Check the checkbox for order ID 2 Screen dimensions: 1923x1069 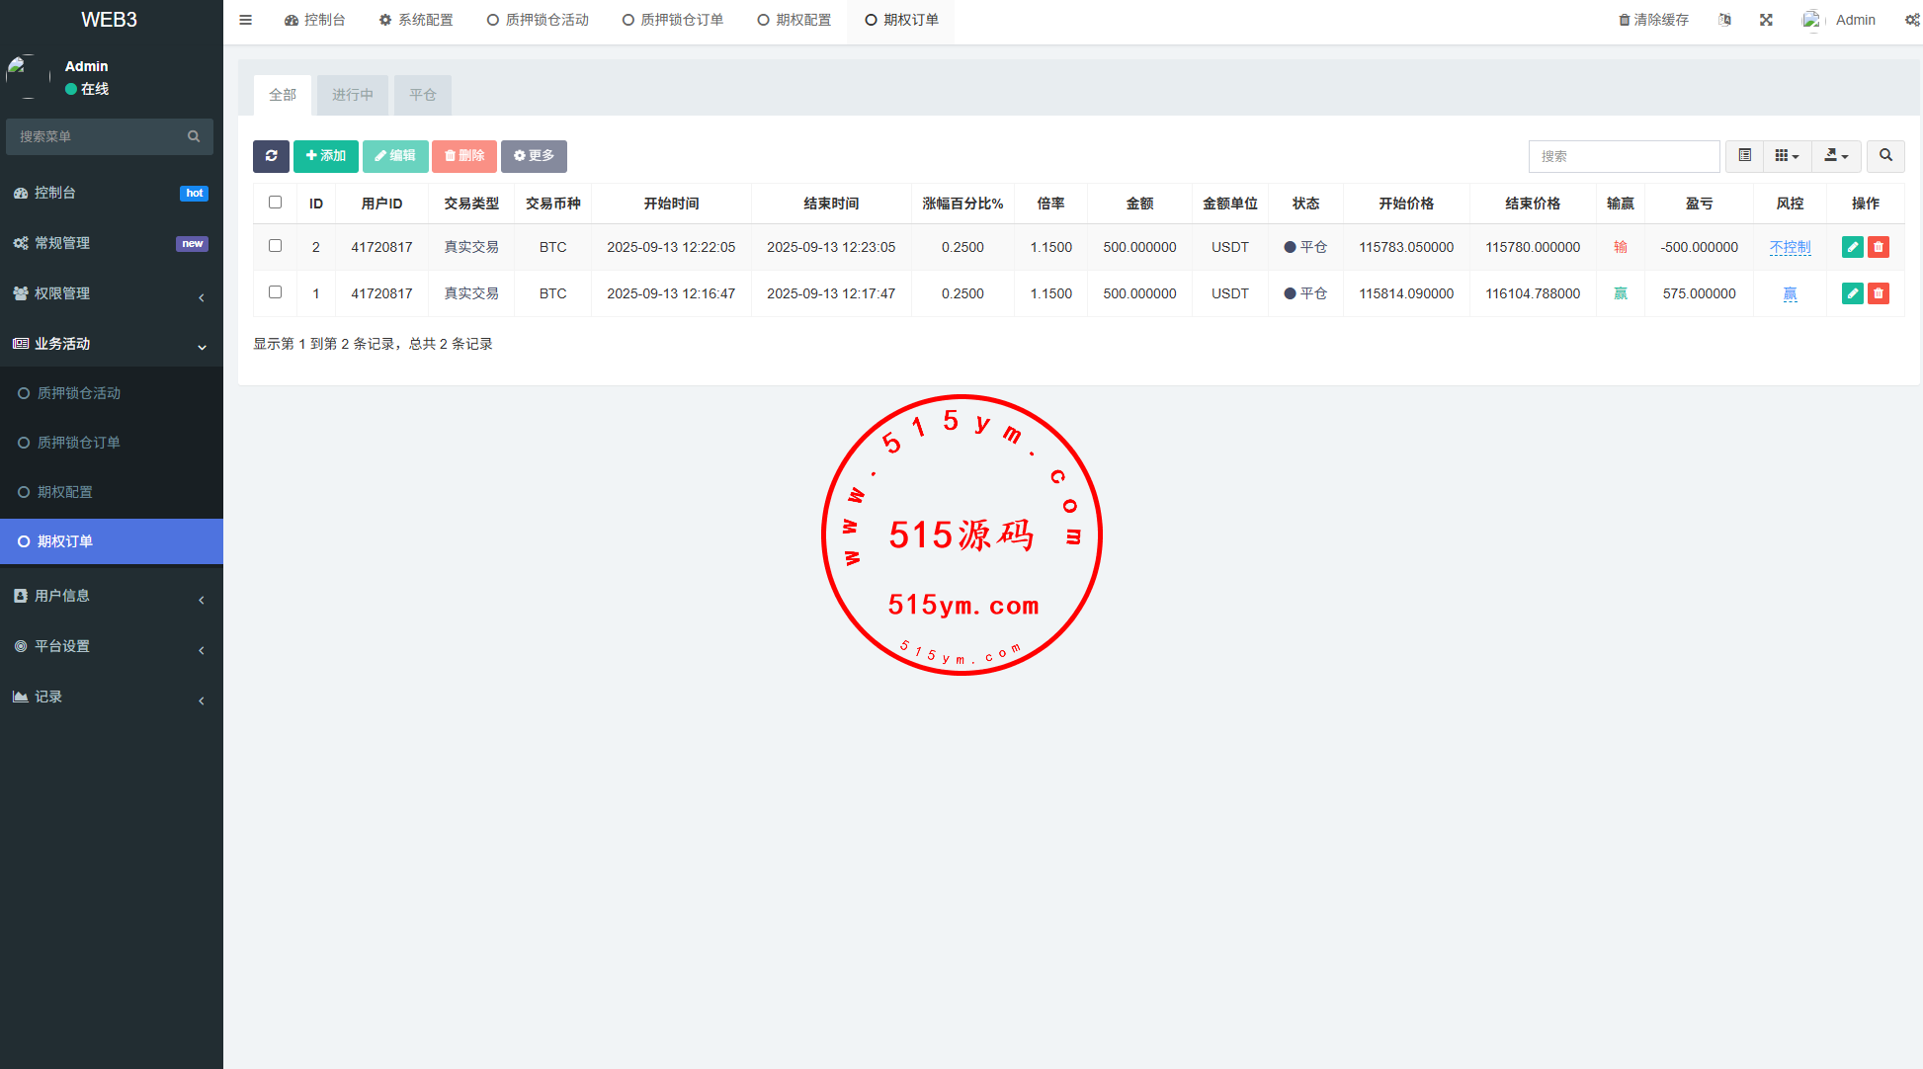pos(275,246)
